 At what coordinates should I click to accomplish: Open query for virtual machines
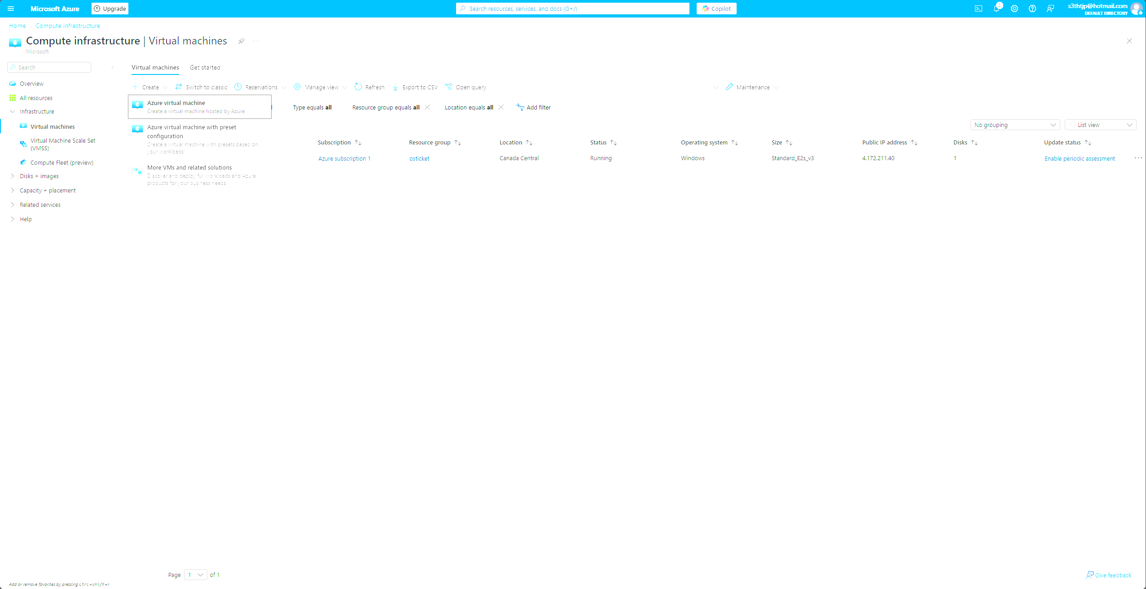(465, 87)
